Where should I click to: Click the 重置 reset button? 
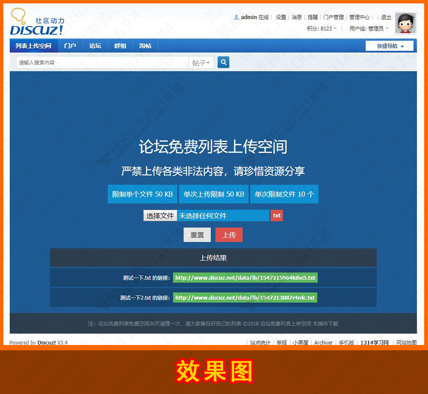pos(197,234)
